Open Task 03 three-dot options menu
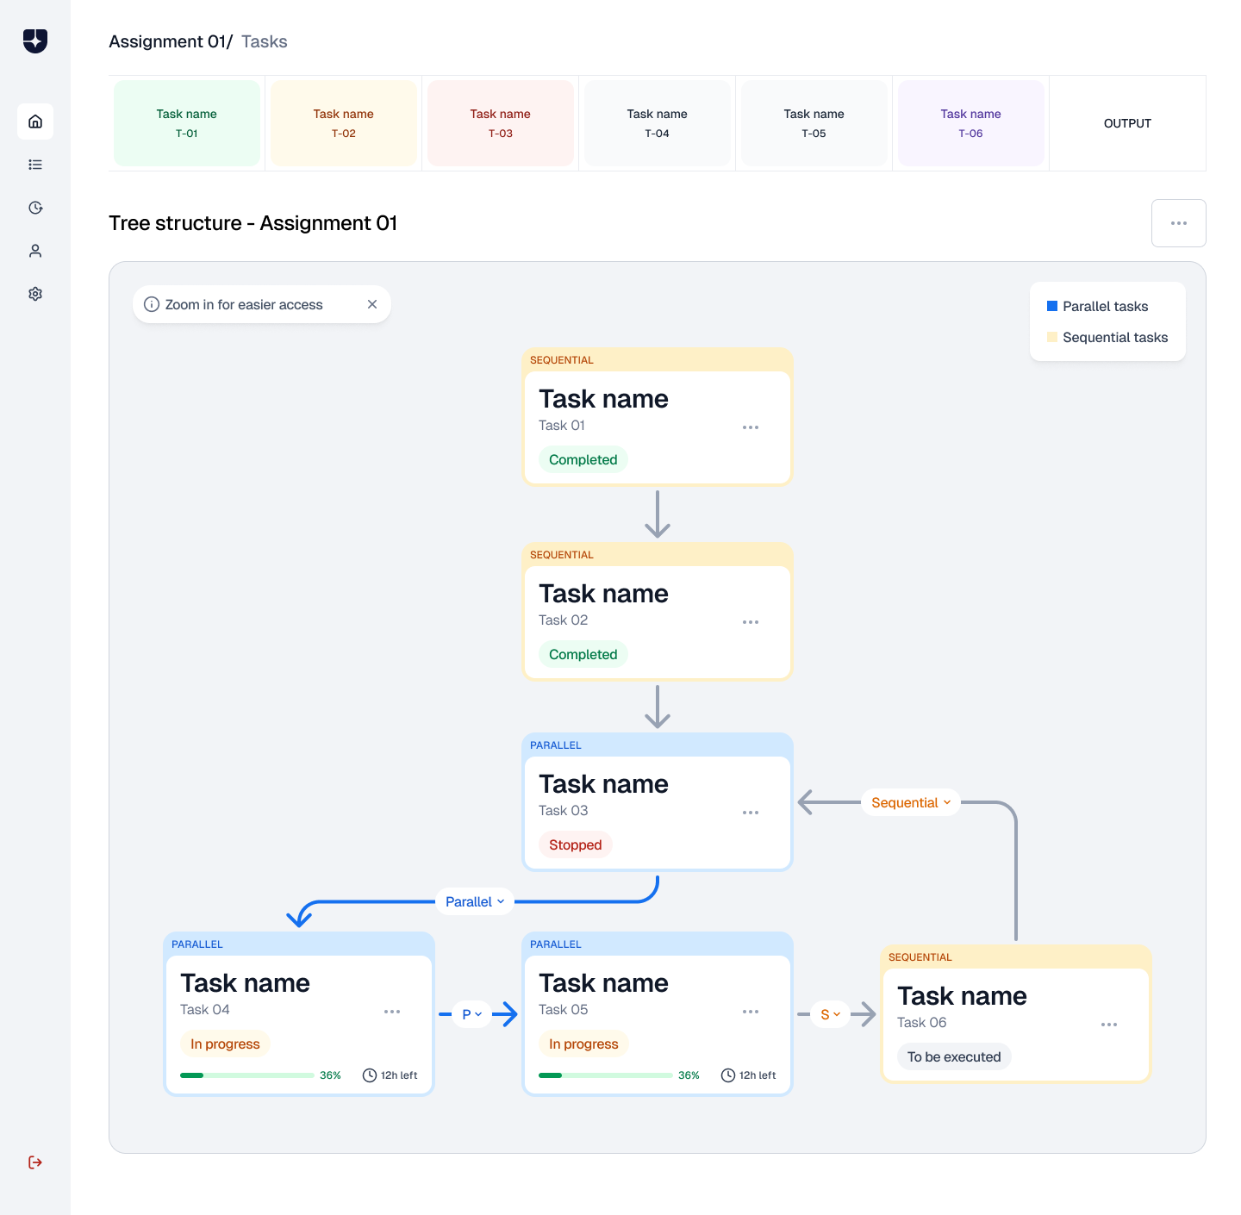Viewport: 1241px width, 1215px height. click(751, 813)
